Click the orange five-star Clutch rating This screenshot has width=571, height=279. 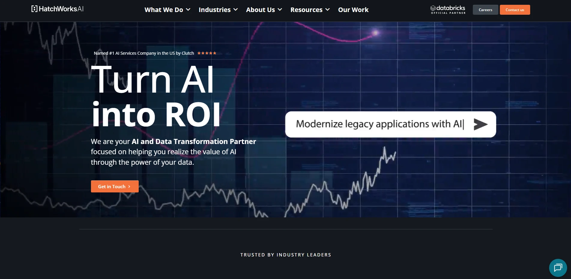[207, 53]
